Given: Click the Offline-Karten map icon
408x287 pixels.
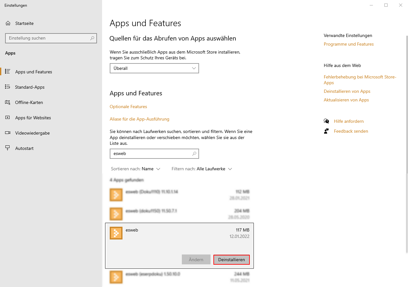Looking at the screenshot, I should [x=8, y=102].
